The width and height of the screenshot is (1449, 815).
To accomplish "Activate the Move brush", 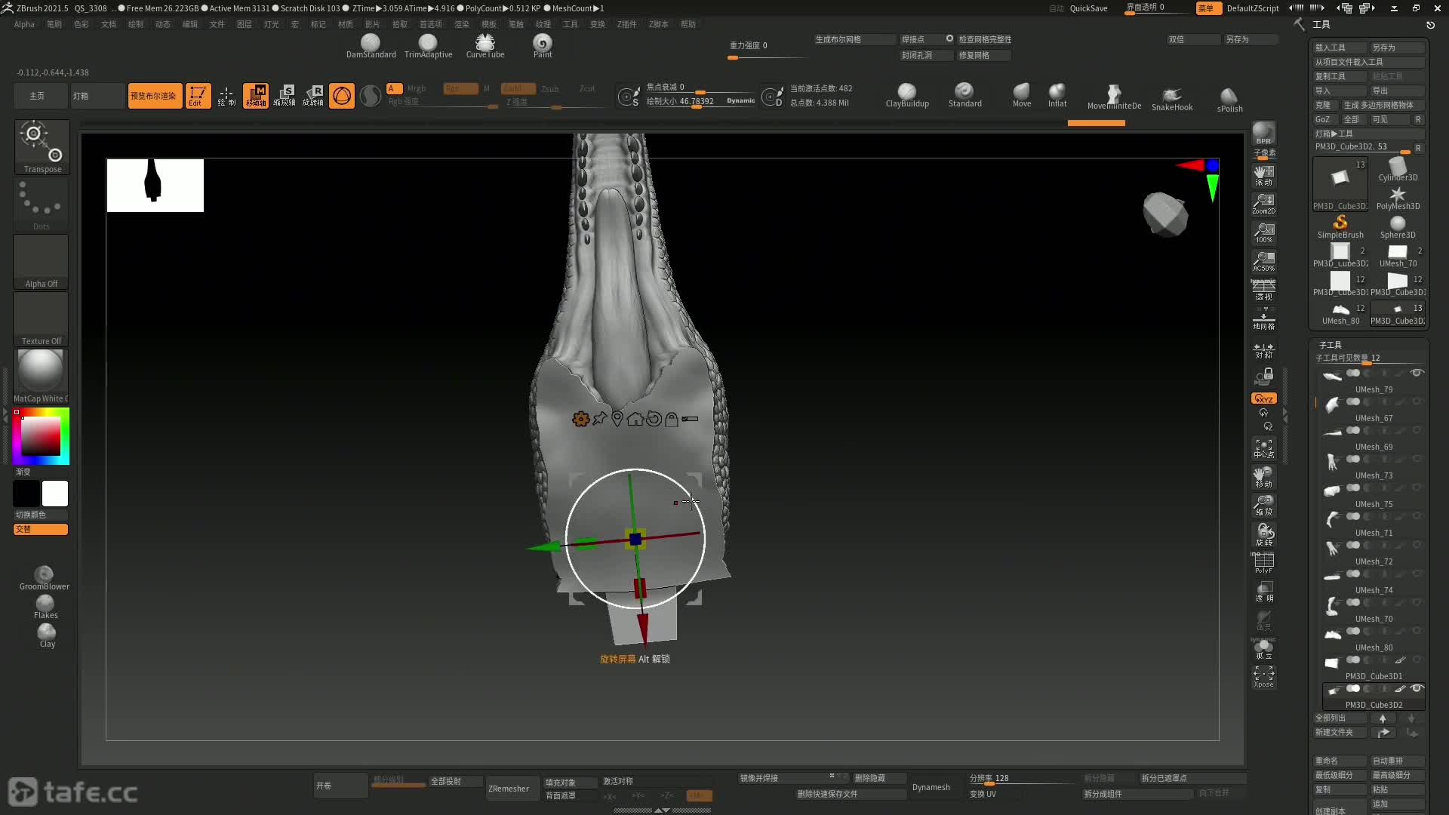I will [x=1022, y=96].
